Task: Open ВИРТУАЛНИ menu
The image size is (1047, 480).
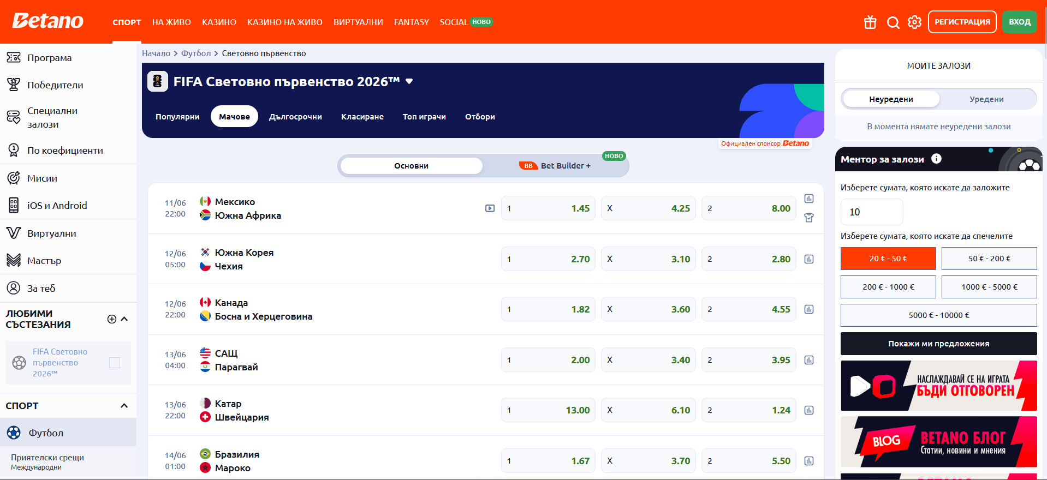Action: pyautogui.click(x=358, y=22)
